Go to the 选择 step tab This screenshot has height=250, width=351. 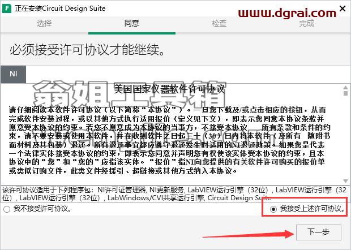pyautogui.click(x=44, y=23)
